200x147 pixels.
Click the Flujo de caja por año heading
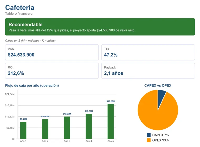point(32,85)
